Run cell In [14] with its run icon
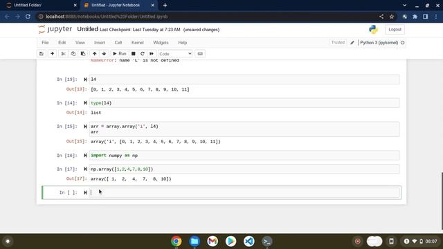This screenshot has height=249, width=443. point(85,103)
